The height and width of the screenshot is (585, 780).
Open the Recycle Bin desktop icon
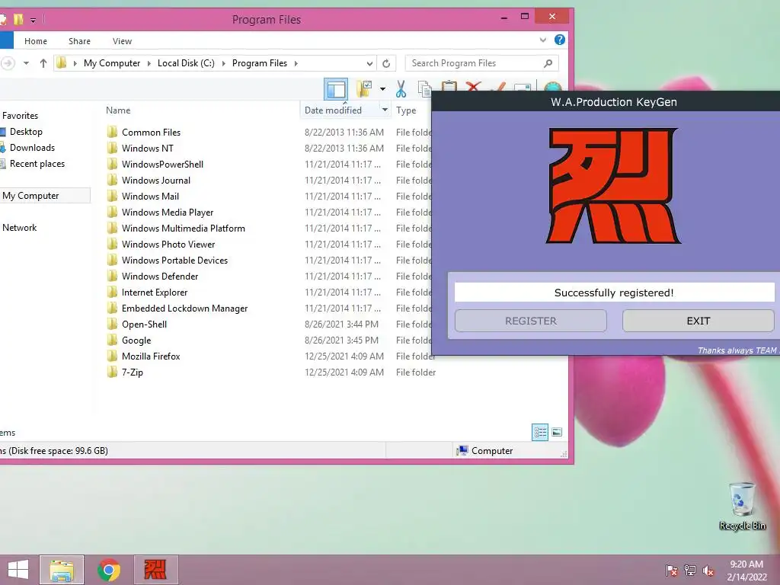[x=742, y=507]
